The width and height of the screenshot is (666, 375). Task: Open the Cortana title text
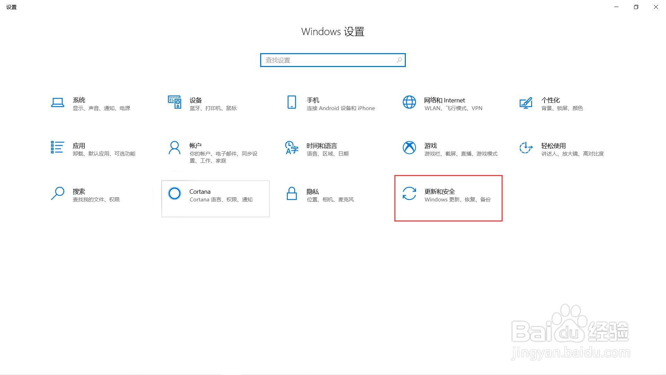coord(200,191)
